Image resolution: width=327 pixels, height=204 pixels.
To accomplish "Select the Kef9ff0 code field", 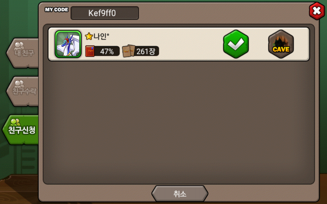I will 105,13.
